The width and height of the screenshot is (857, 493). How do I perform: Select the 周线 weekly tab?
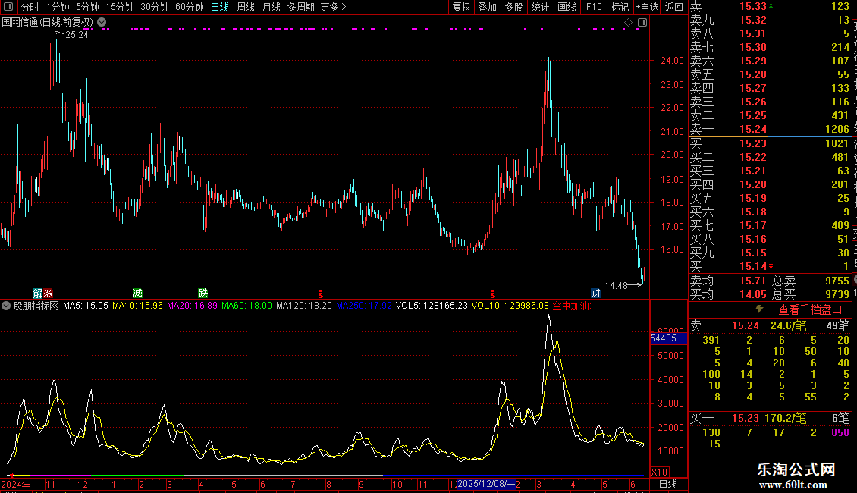(246, 7)
